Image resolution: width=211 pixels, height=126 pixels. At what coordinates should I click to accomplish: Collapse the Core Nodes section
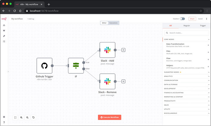[x=187, y=39]
